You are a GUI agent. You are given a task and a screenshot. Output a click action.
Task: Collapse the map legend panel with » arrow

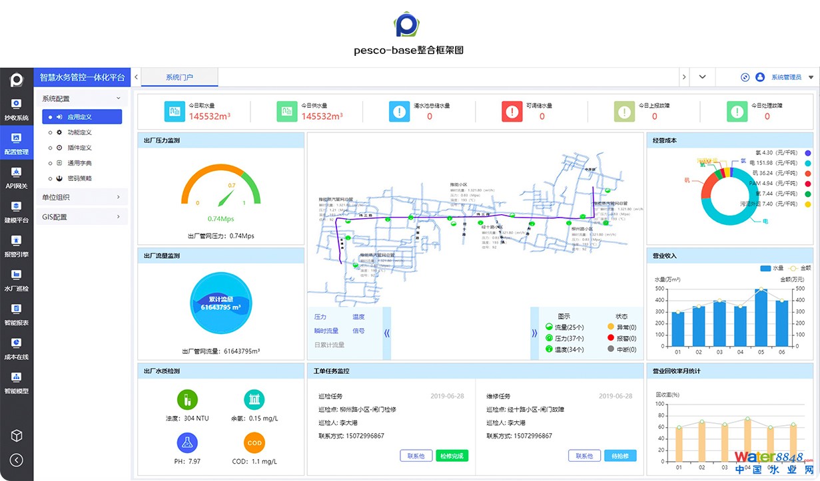coord(534,333)
